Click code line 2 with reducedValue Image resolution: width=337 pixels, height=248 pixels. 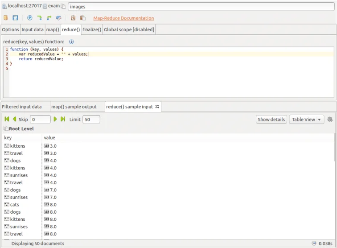[x=172, y=54]
